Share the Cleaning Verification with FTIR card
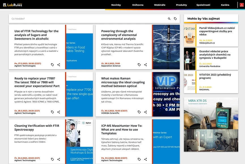This screenshot has width=245, height=164. [x=59, y=159]
